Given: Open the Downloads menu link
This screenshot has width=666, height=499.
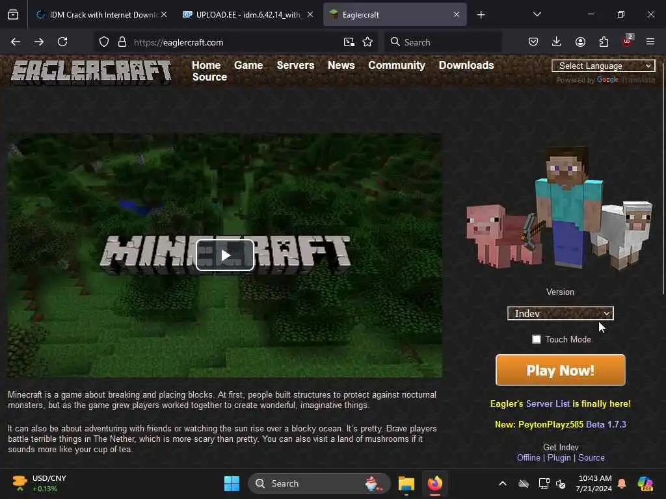Looking at the screenshot, I should click(x=466, y=66).
